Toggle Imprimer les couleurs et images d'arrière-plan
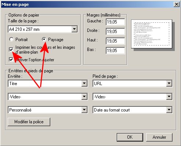The width and height of the screenshot is (181, 146). (x=11, y=50)
